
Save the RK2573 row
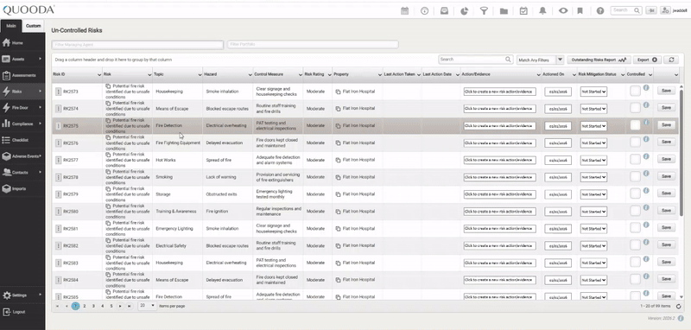click(666, 91)
